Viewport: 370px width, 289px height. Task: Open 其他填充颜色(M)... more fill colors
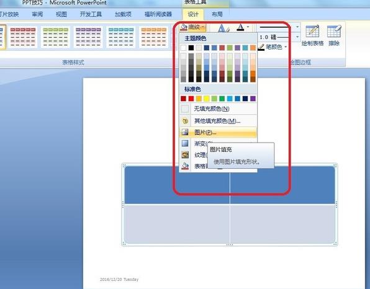coord(218,121)
